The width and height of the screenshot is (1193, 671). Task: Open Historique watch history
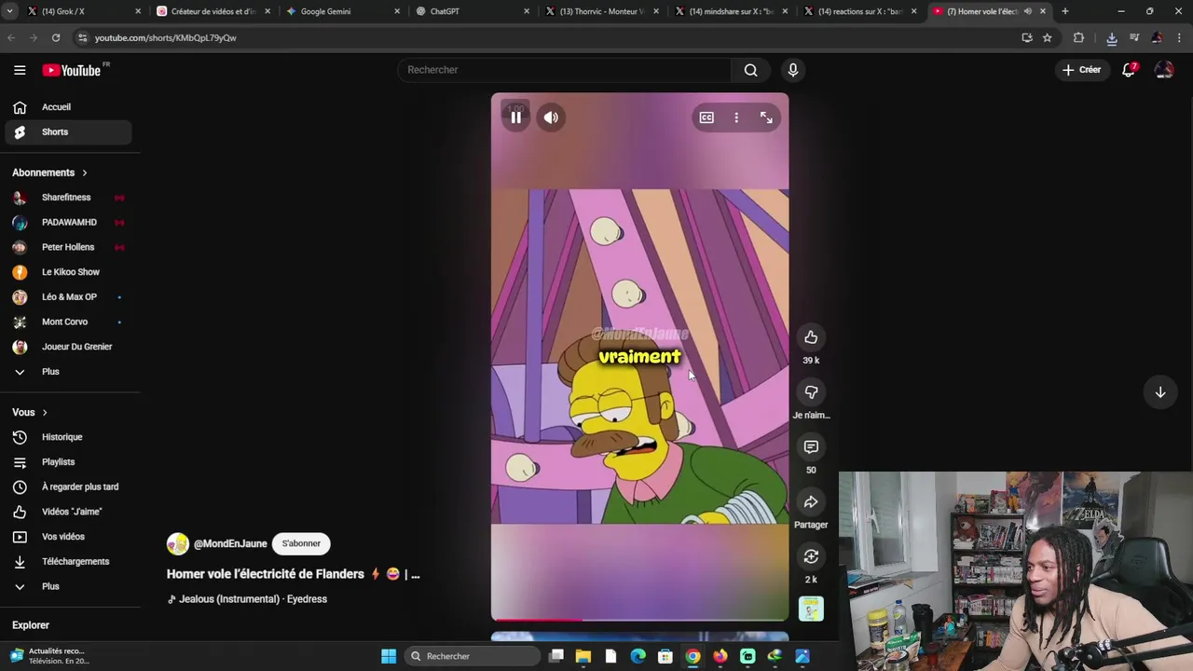point(68,437)
